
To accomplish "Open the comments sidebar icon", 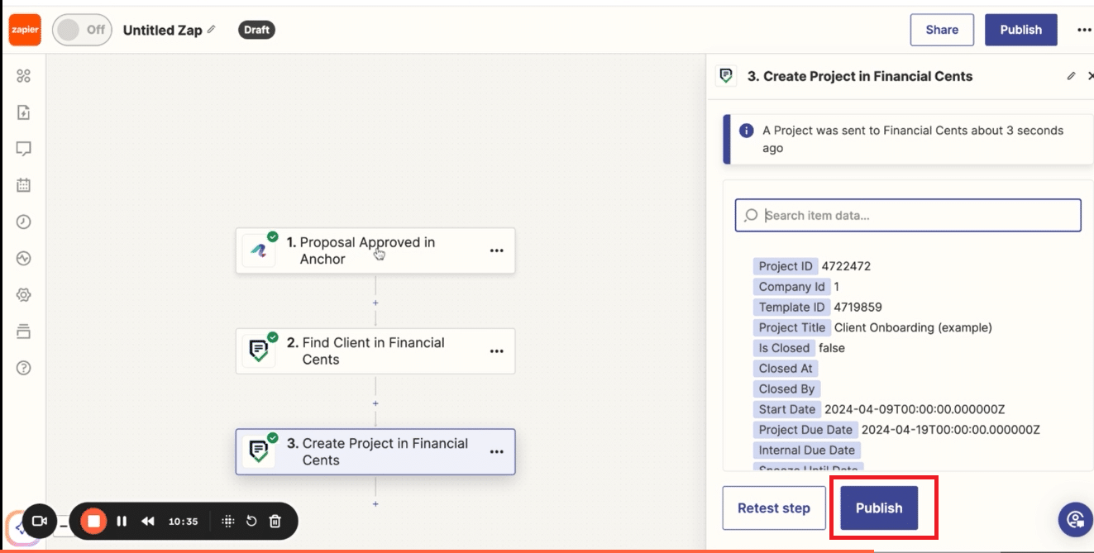I will [x=23, y=149].
